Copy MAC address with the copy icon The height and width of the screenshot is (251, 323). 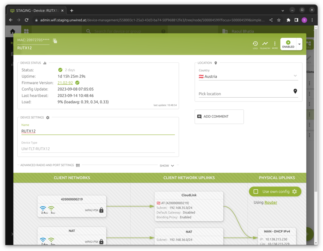point(55,41)
